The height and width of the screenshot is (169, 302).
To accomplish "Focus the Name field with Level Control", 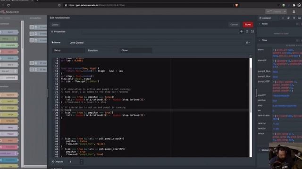I will [155, 43].
